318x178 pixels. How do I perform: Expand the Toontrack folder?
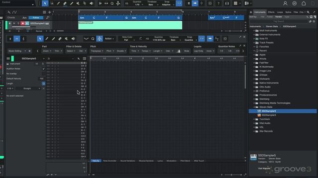coord(254,119)
